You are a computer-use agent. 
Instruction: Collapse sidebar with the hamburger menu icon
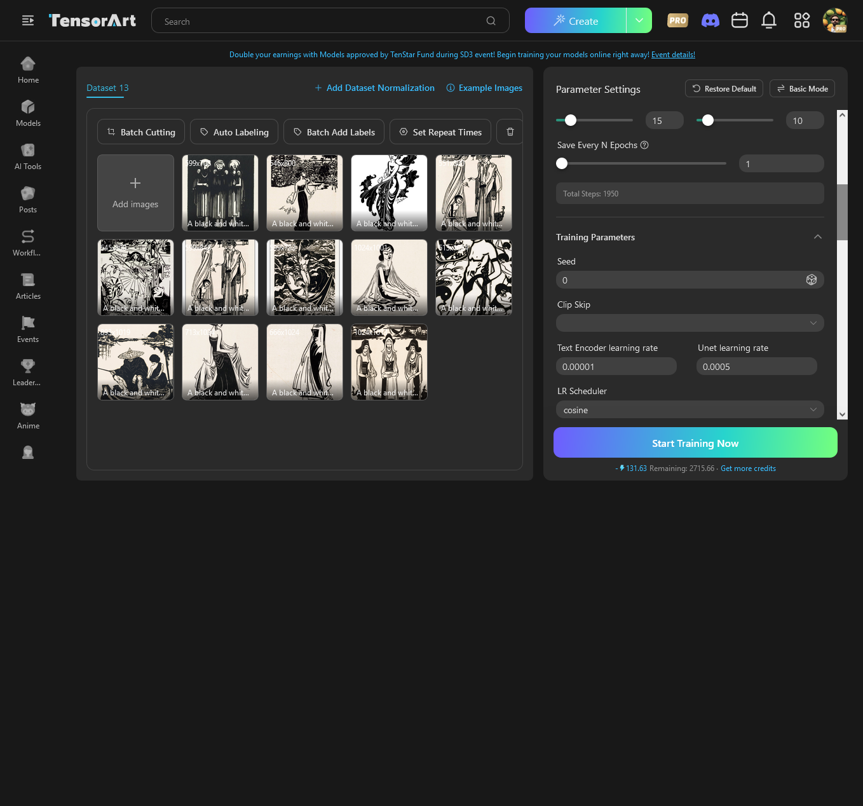coord(28,21)
